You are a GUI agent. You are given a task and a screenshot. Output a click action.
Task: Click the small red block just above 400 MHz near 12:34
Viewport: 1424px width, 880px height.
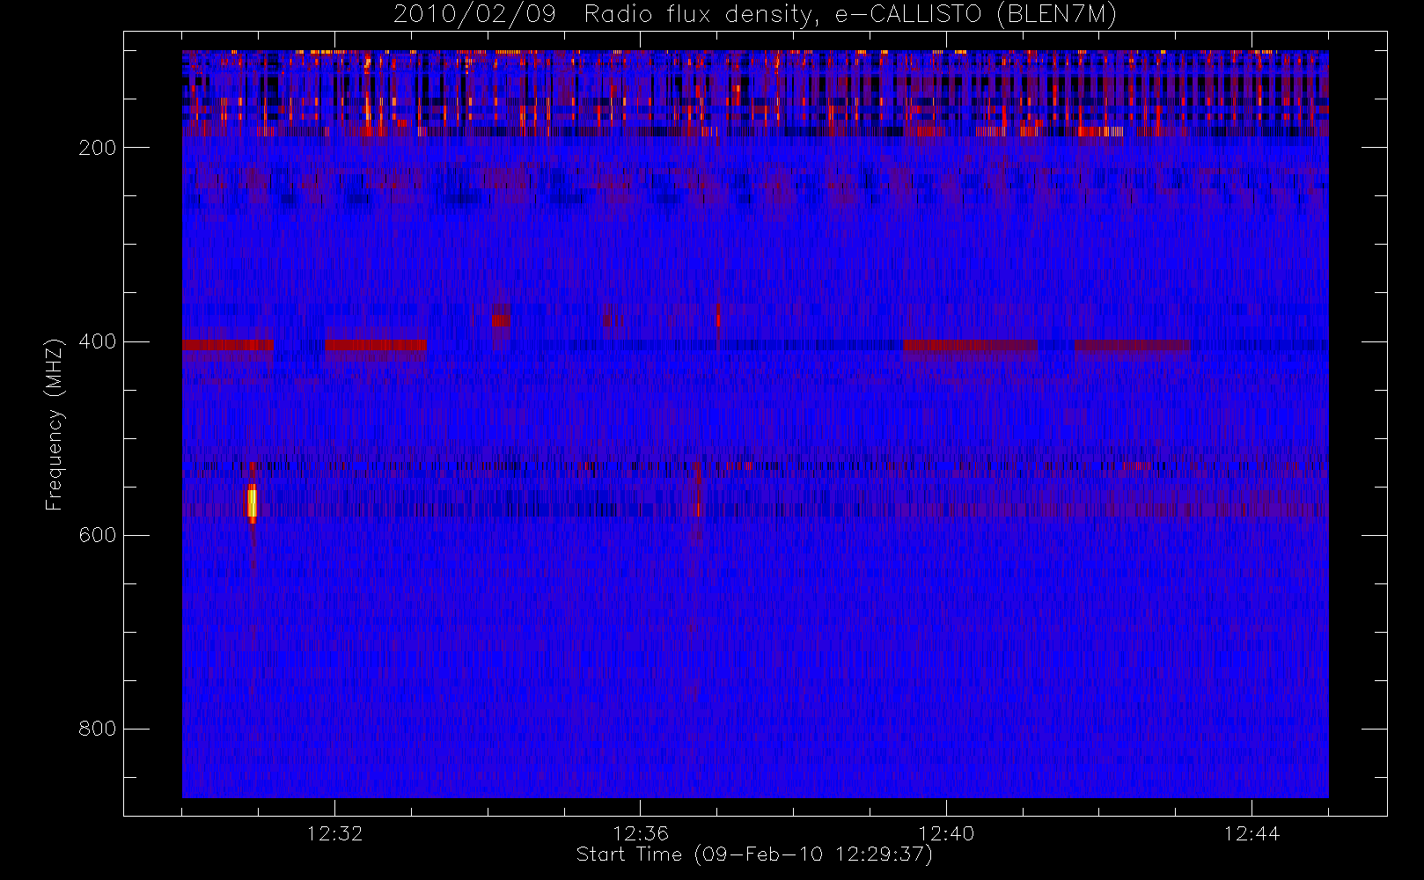click(x=501, y=320)
